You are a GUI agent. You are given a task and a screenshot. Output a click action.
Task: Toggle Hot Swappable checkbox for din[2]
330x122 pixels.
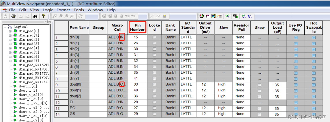pyautogui.click(x=314, y=49)
